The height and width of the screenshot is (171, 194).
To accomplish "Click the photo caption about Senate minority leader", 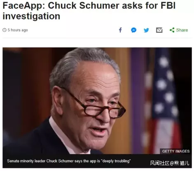I will coord(69,161).
